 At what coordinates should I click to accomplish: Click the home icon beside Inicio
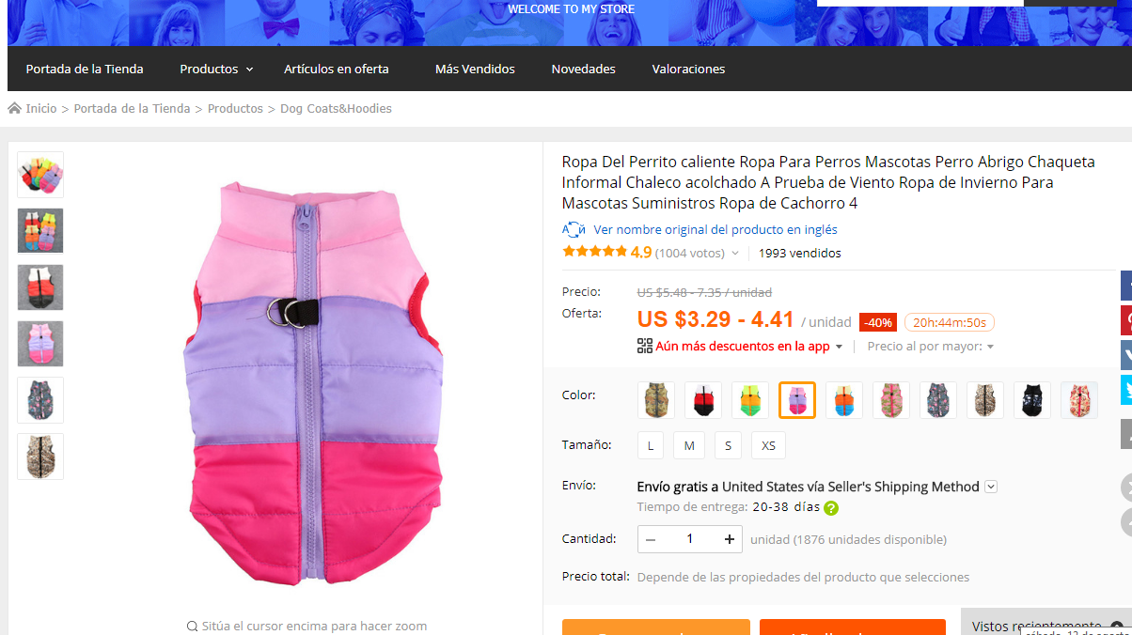pyautogui.click(x=14, y=108)
